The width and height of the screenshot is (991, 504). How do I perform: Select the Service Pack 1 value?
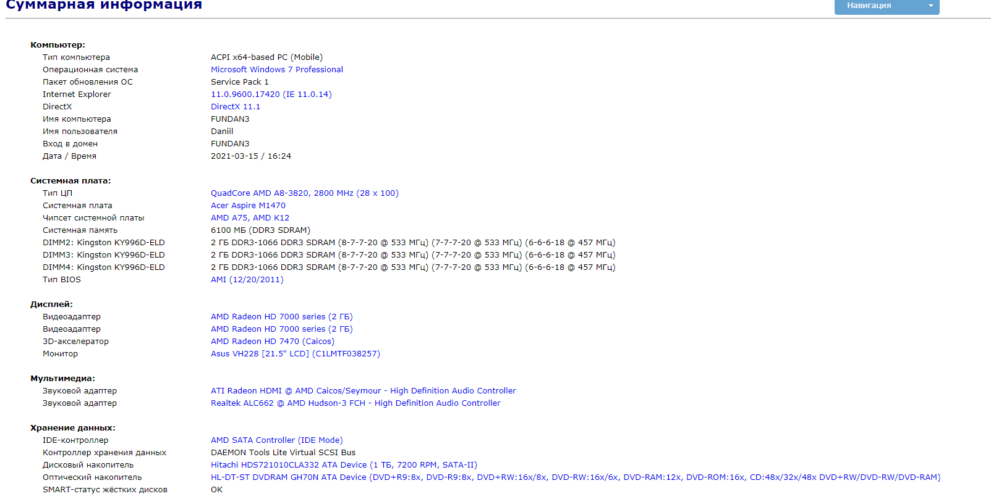240,82
